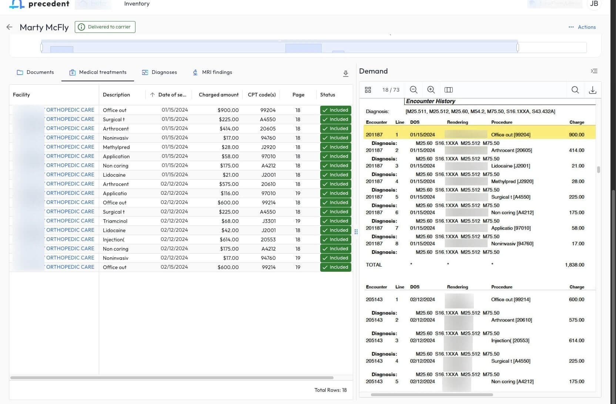Download the Demand PDF file
Image resolution: width=616 pixels, height=404 pixels.
pos(592,90)
